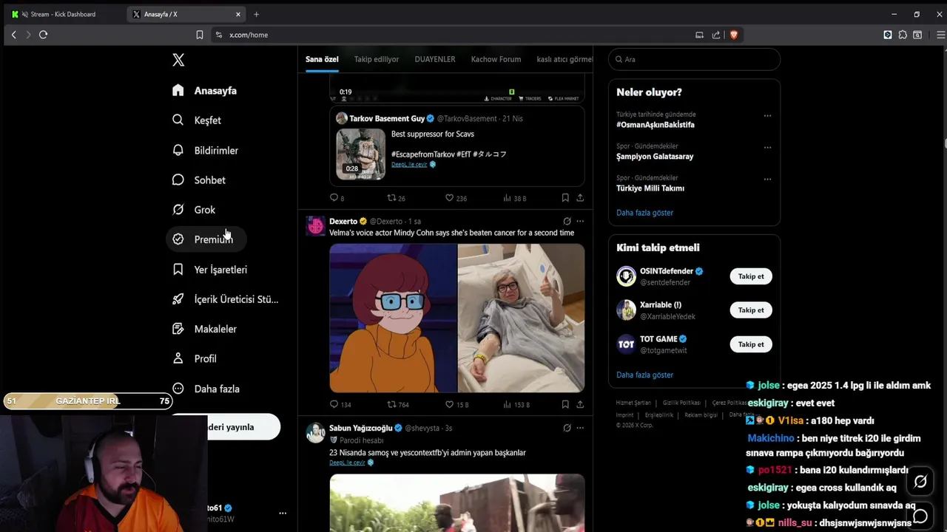The image size is (947, 532).
Task: Bookmark this page in the address bar
Action: (200, 35)
